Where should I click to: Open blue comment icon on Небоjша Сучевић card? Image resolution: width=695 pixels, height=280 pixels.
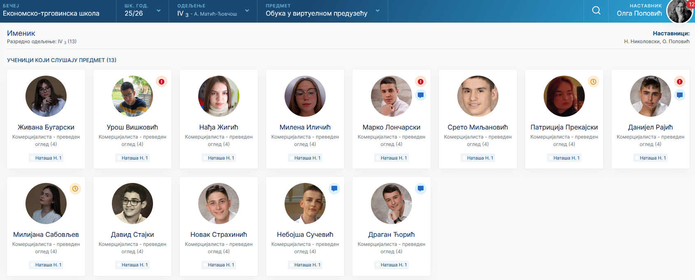click(x=334, y=189)
